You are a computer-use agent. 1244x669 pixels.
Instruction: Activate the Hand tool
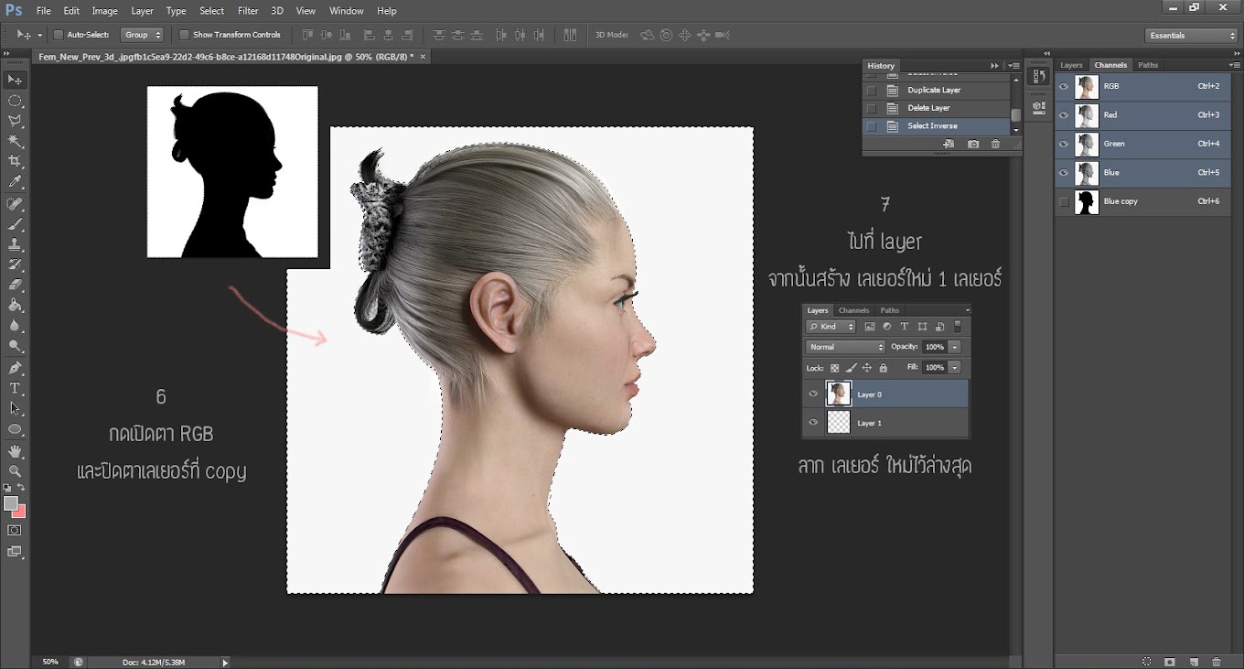pos(16,451)
